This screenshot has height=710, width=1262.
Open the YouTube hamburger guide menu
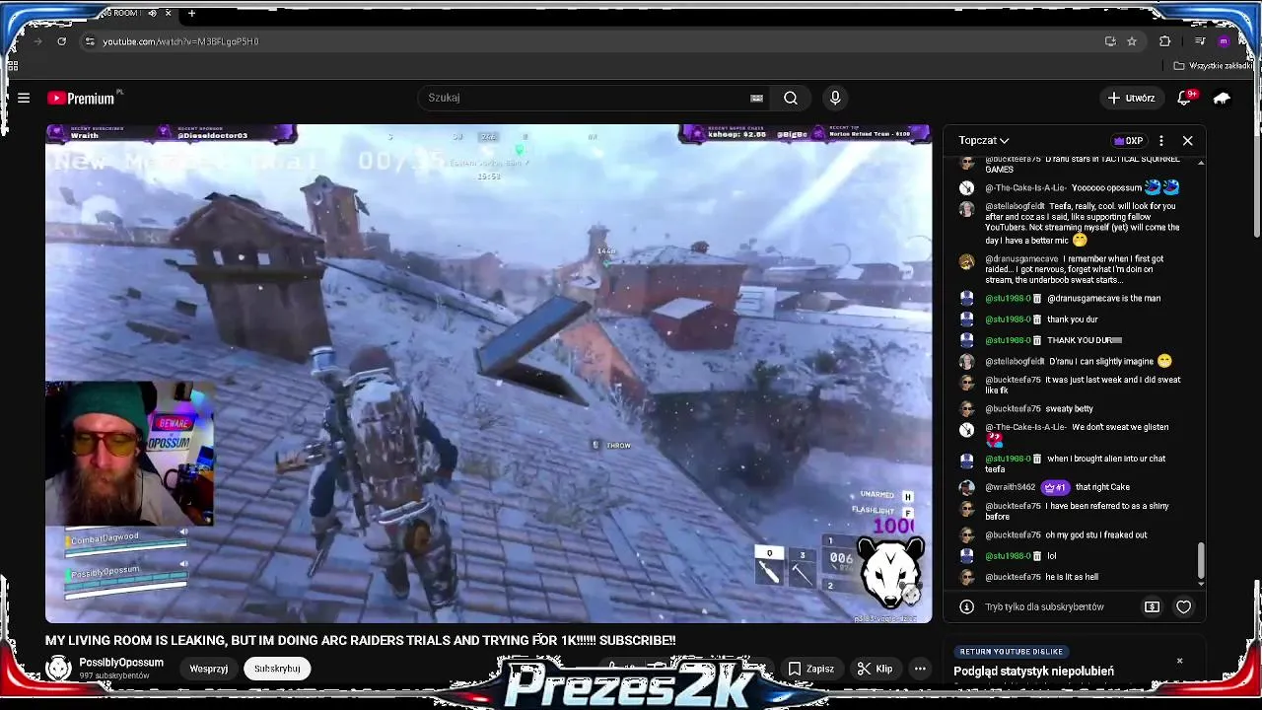[24, 98]
